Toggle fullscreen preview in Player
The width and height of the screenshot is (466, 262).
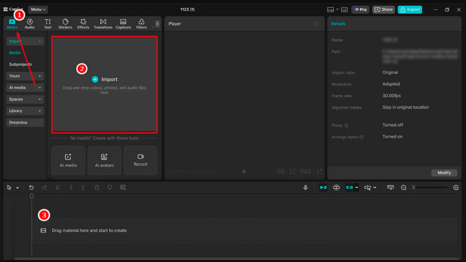(x=319, y=172)
